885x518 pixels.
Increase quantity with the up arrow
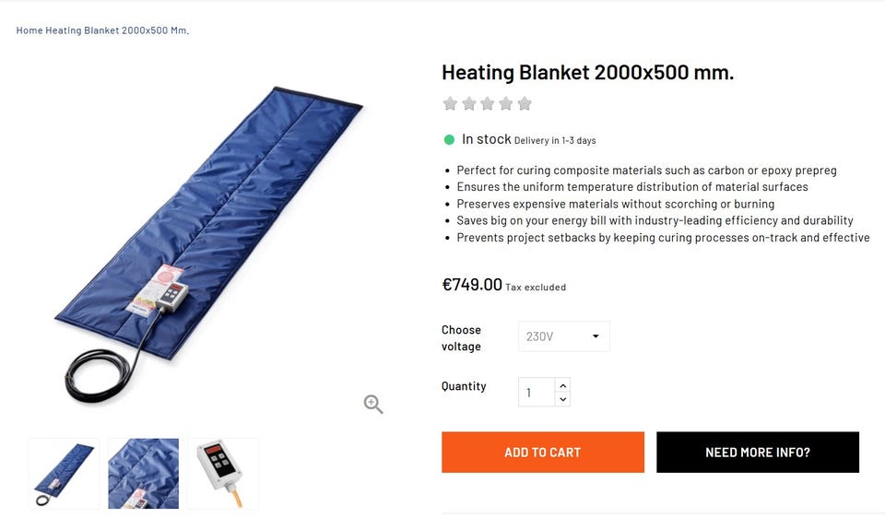(562, 385)
